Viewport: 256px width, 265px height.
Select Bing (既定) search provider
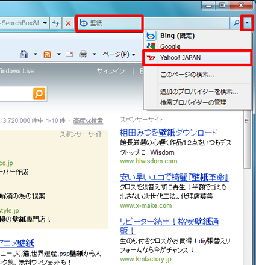click(x=198, y=36)
